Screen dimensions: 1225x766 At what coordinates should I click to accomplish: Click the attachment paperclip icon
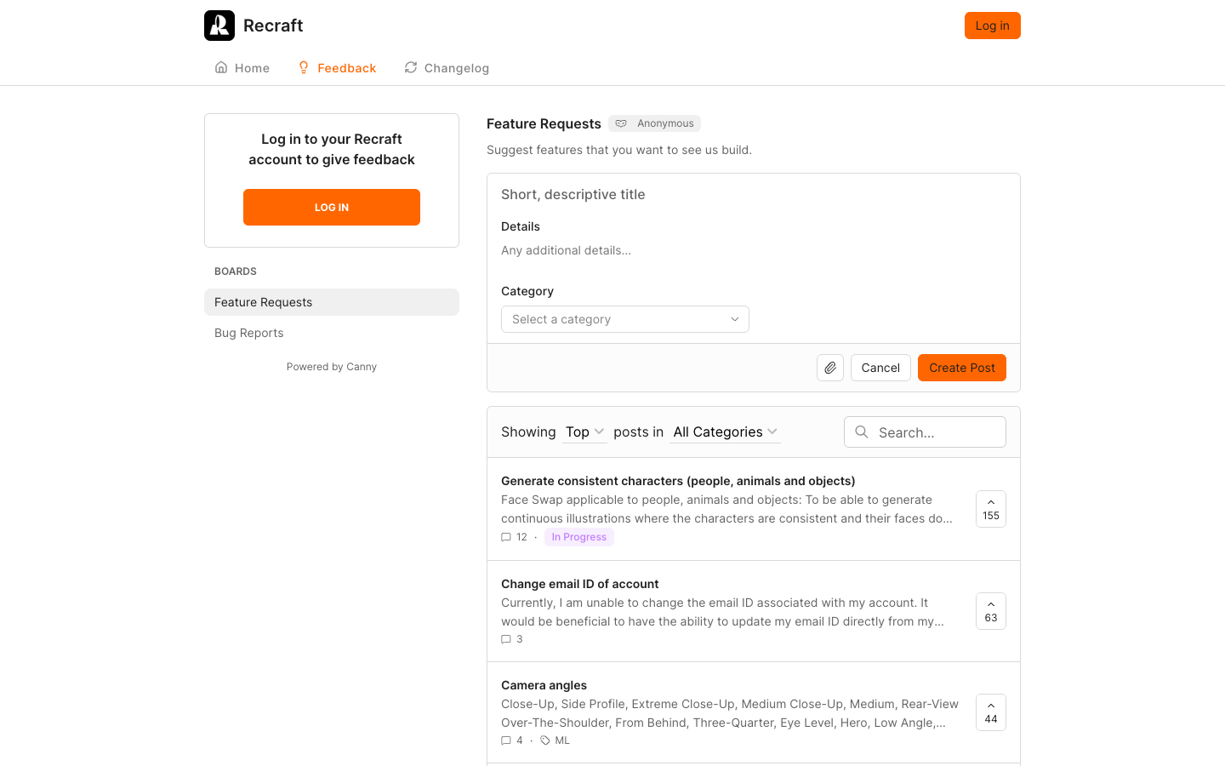point(830,368)
